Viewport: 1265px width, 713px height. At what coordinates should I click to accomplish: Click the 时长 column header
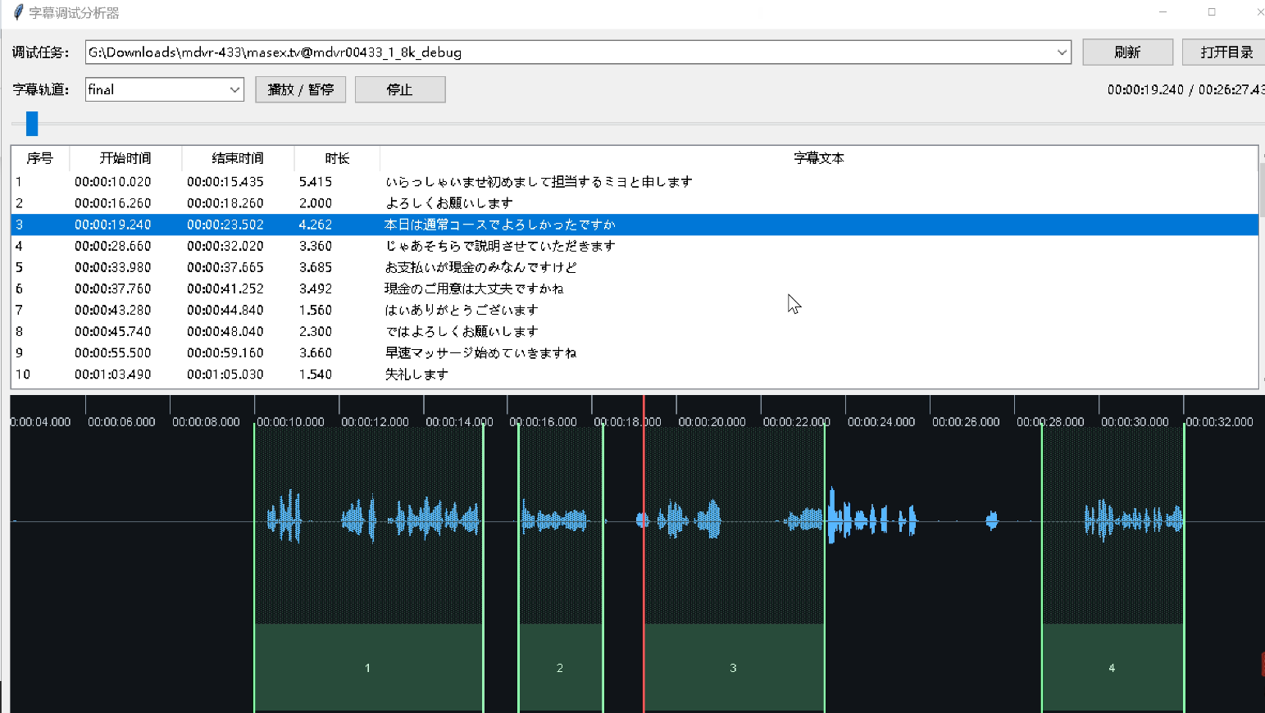pos(337,158)
